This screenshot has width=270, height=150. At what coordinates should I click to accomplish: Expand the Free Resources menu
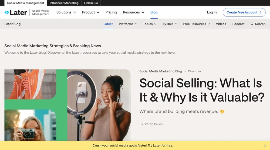(x=196, y=24)
